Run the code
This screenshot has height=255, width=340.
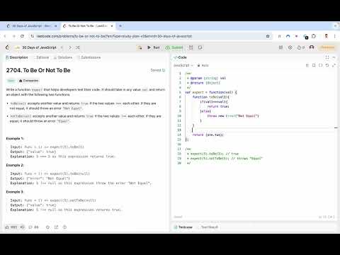click(154, 47)
